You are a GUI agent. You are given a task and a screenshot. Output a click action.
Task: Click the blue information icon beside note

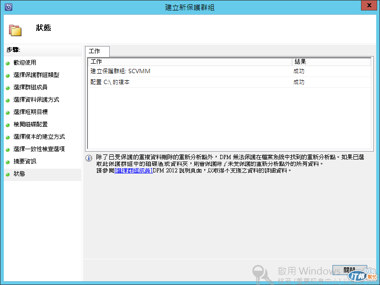(89, 158)
